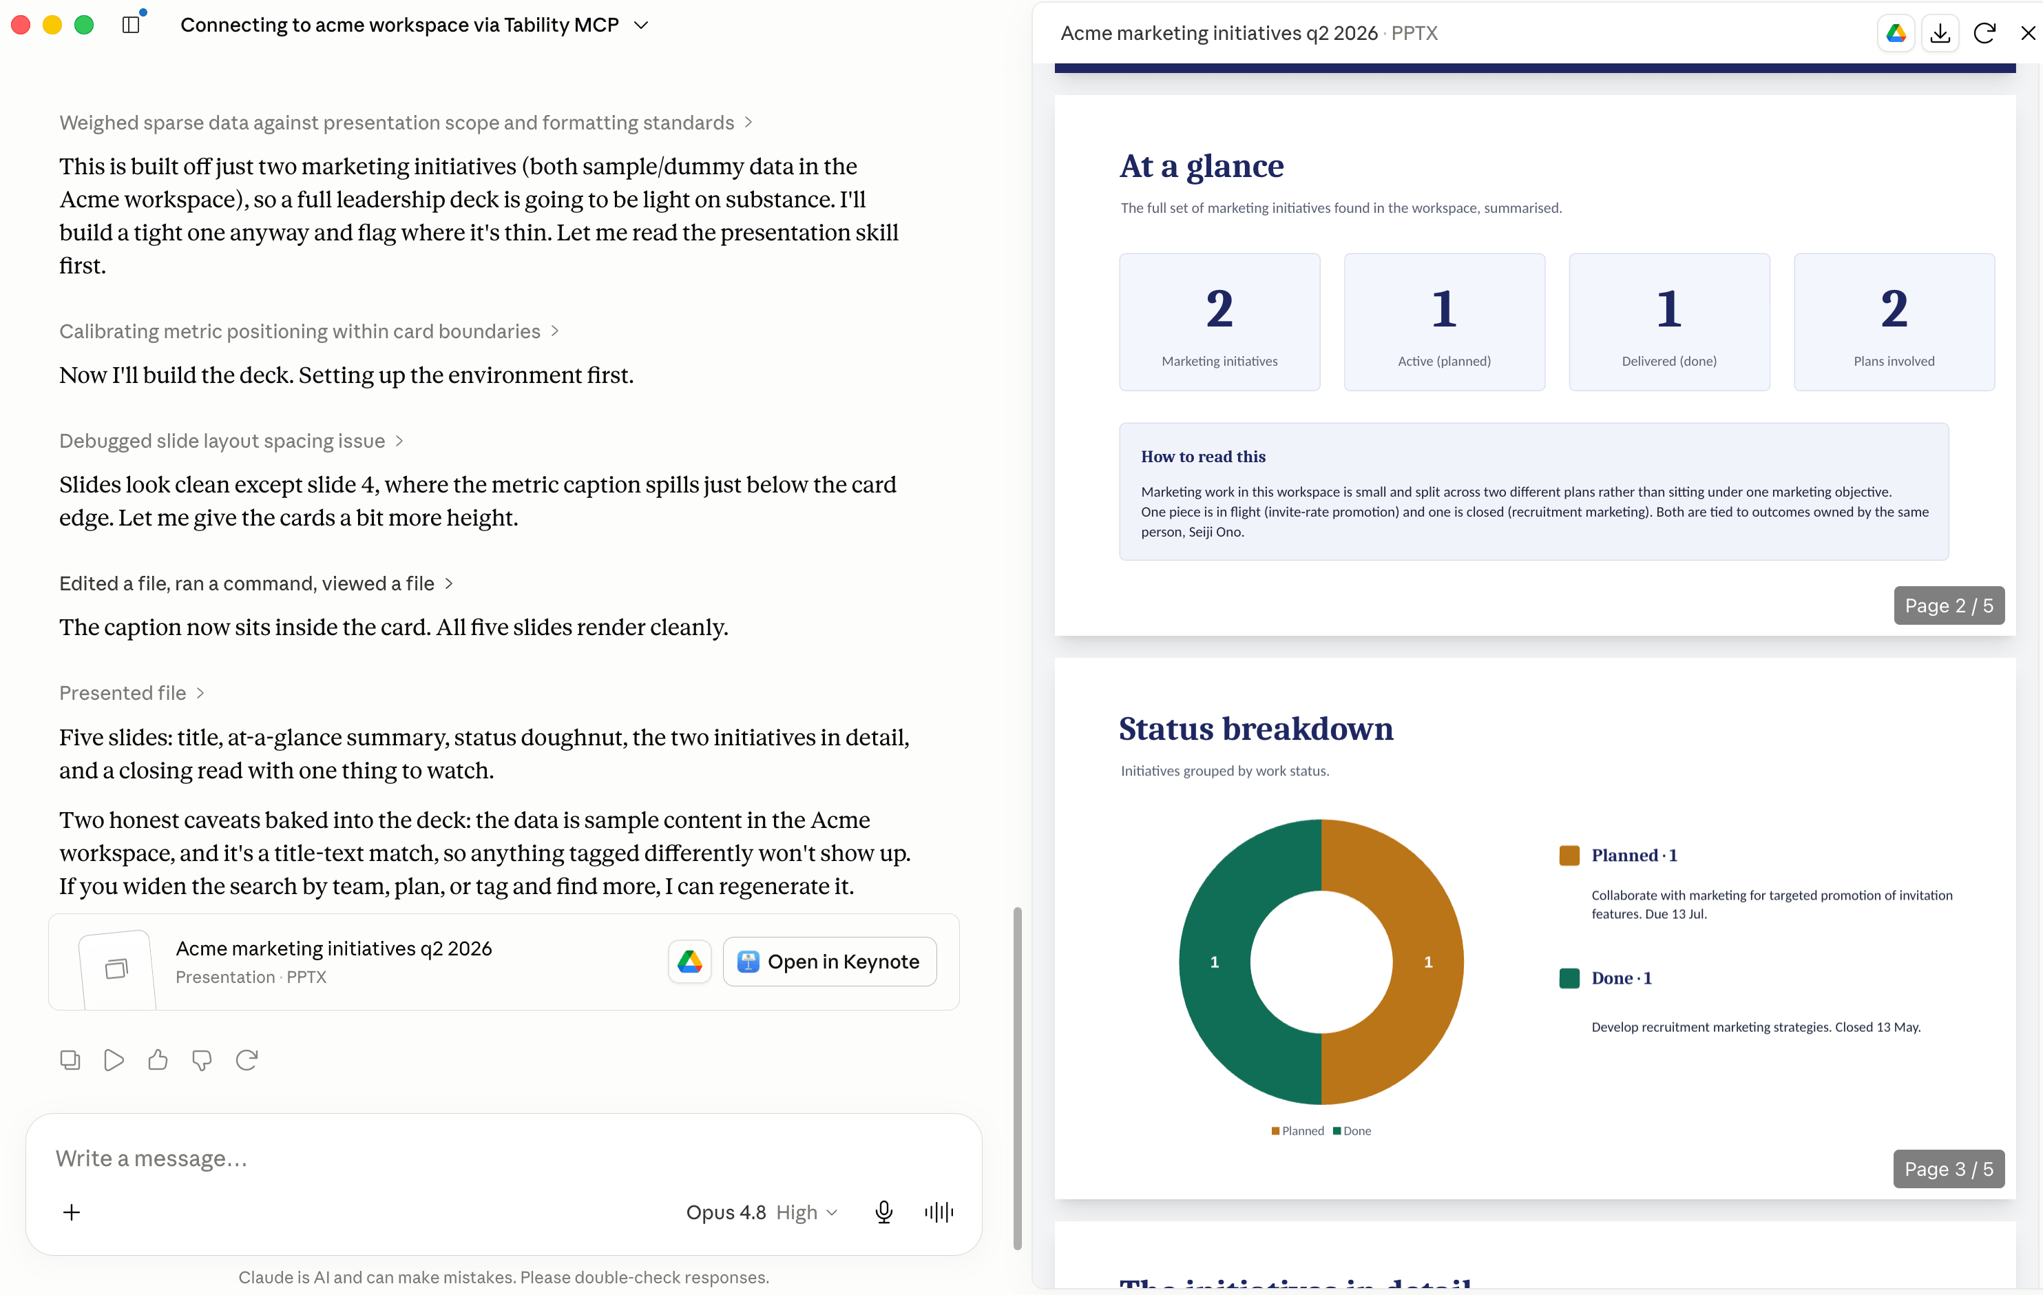Download the PPTX file
The image size is (2043, 1295).
pyautogui.click(x=1940, y=33)
